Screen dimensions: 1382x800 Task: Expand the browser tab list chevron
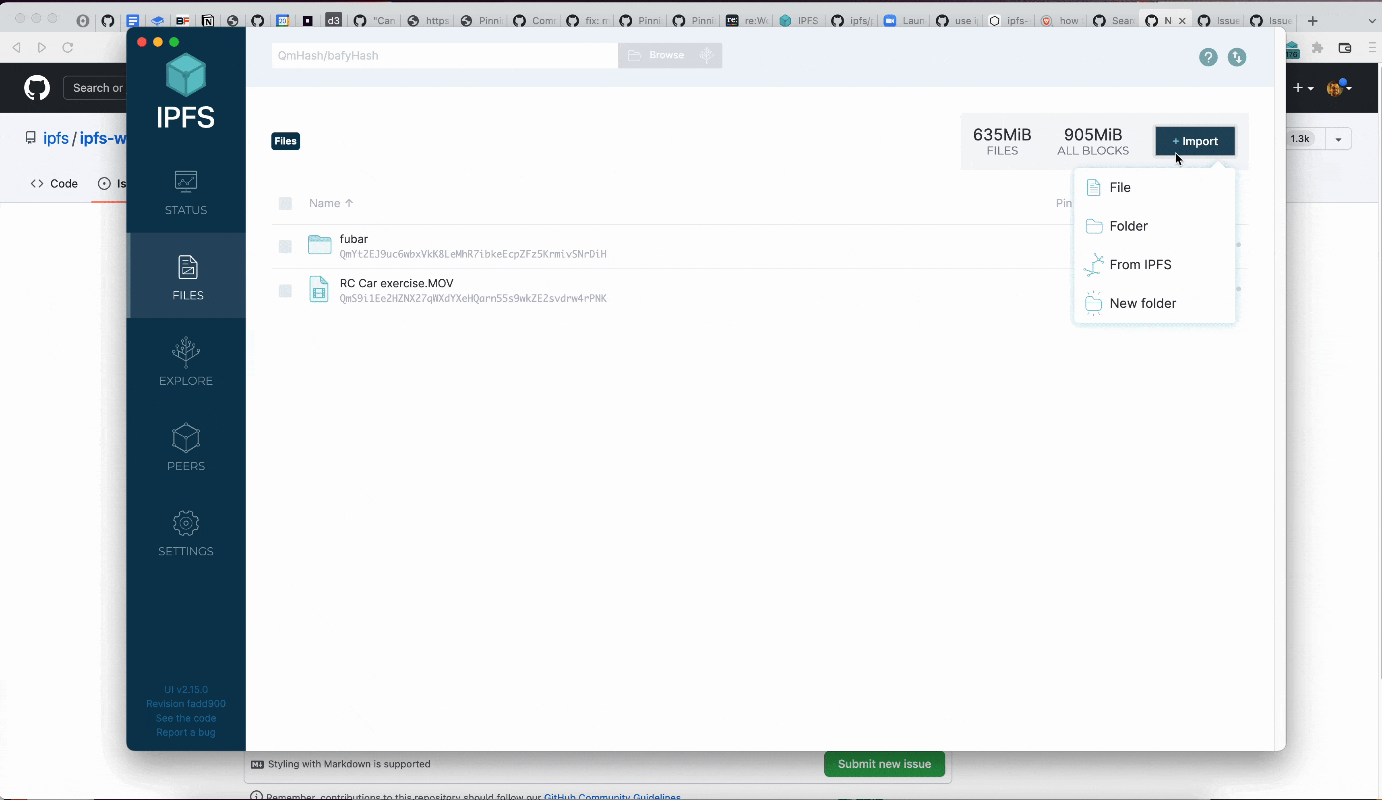pos(1372,21)
